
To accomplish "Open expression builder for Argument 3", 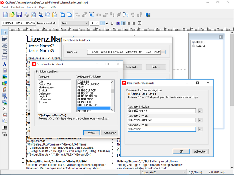I will [200, 129].
